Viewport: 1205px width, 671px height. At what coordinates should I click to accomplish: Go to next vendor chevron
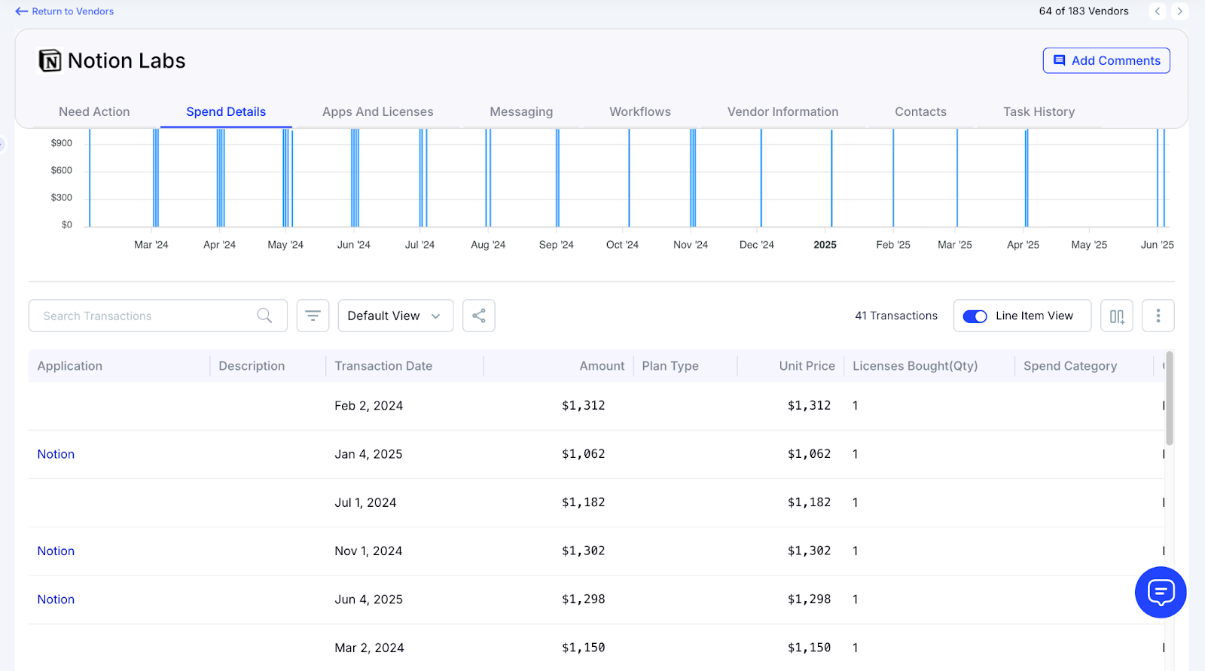(1179, 11)
